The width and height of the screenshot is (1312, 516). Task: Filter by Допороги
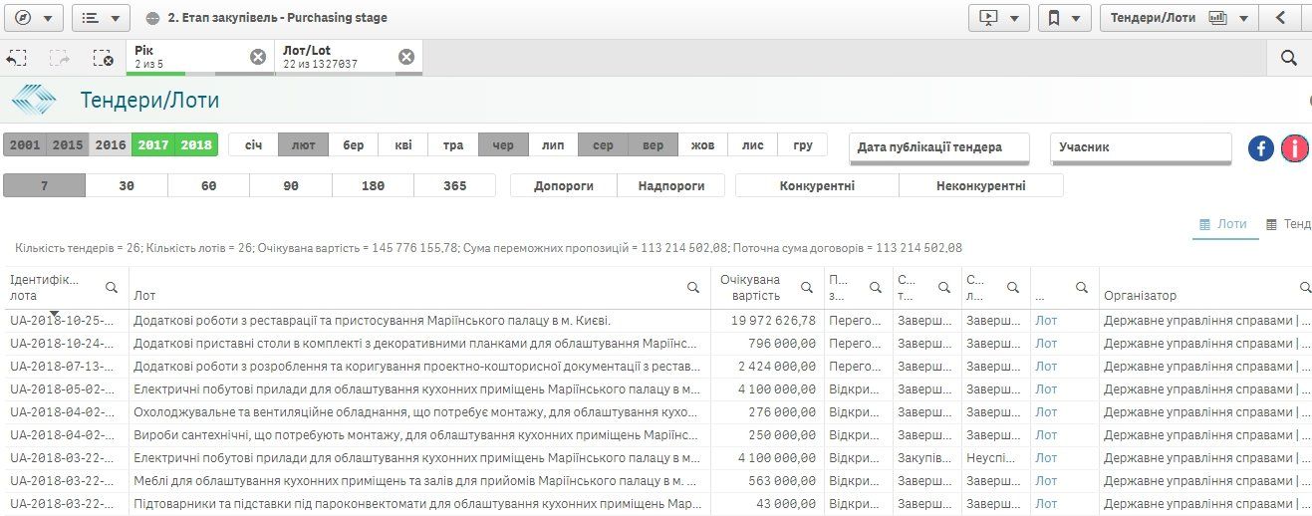564,185
